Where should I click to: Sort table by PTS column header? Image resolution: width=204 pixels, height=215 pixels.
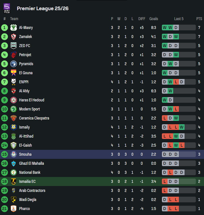pos(199,19)
